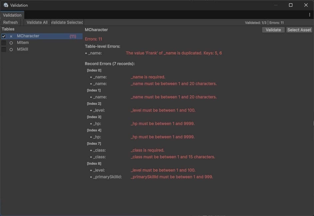Switch to the Validation tab

pyautogui.click(x=12, y=15)
